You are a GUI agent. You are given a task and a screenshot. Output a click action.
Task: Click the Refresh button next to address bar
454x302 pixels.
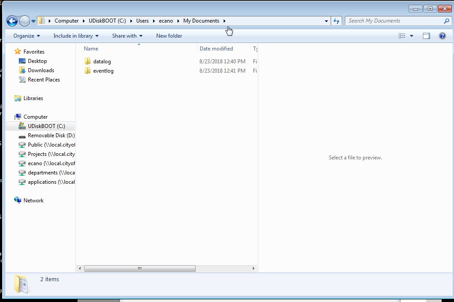(x=336, y=21)
